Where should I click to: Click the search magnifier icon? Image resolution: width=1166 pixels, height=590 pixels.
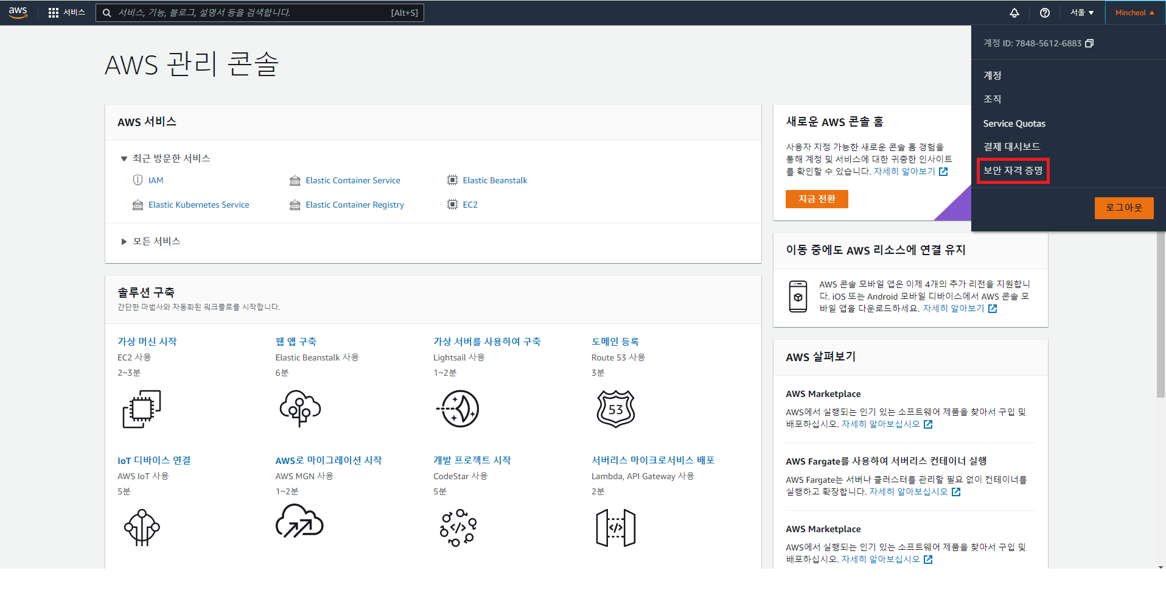107,13
